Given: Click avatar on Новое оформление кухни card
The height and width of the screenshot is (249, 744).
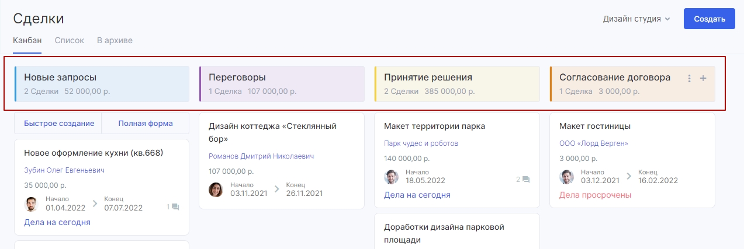Looking at the screenshot, I should 32,204.
